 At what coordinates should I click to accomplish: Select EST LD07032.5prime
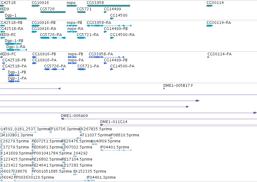[x=77, y=147]
